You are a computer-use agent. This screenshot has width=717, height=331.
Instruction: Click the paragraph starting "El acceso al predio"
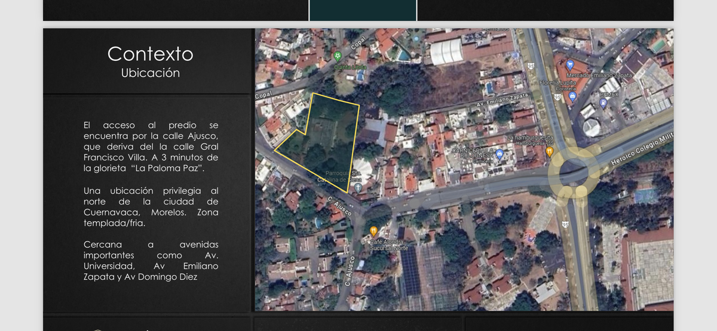[x=151, y=147]
